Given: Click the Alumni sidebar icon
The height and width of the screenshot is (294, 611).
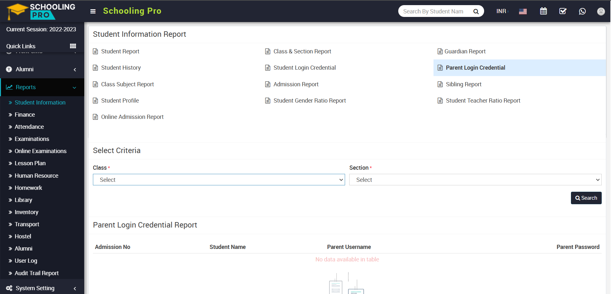Looking at the screenshot, I should [9, 69].
